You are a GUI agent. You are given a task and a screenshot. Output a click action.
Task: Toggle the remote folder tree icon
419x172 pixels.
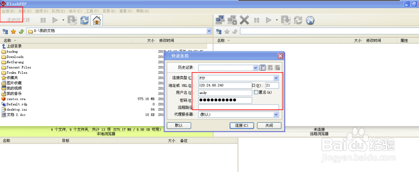[x=219, y=32]
